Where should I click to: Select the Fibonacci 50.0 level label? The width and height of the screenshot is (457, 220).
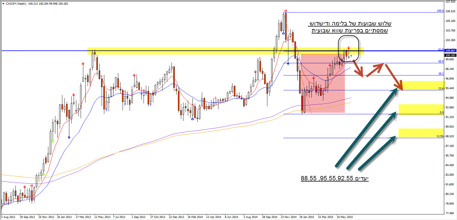441,61
